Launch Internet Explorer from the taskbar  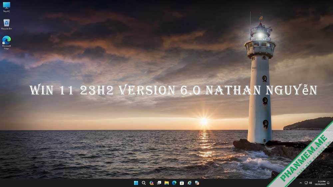(x=190, y=183)
